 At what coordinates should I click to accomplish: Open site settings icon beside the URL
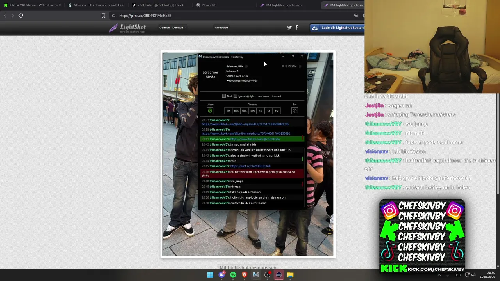[113, 16]
